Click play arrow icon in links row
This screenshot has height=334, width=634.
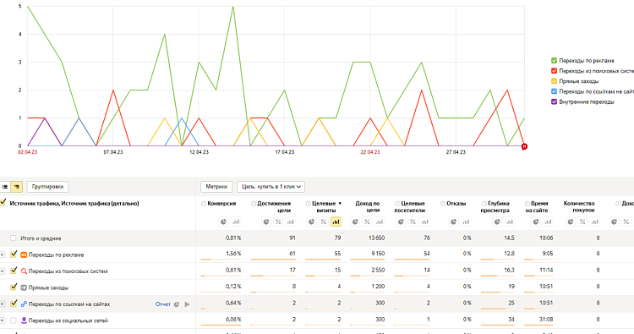click(x=187, y=304)
